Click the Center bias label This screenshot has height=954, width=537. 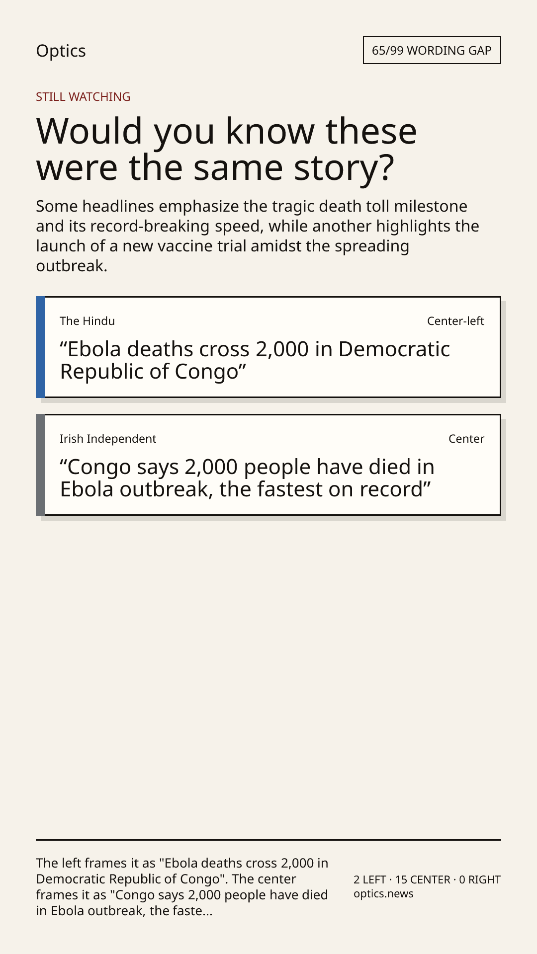tap(466, 439)
